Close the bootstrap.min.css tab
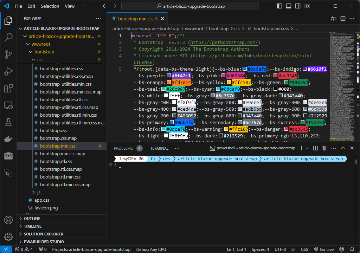360x253 pixels. 162,19
